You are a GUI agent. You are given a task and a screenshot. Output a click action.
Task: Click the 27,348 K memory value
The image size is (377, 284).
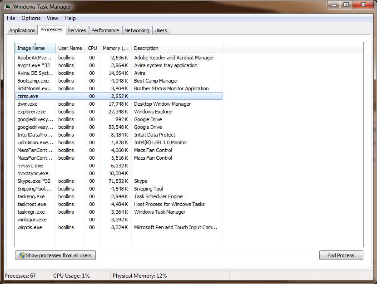point(118,112)
